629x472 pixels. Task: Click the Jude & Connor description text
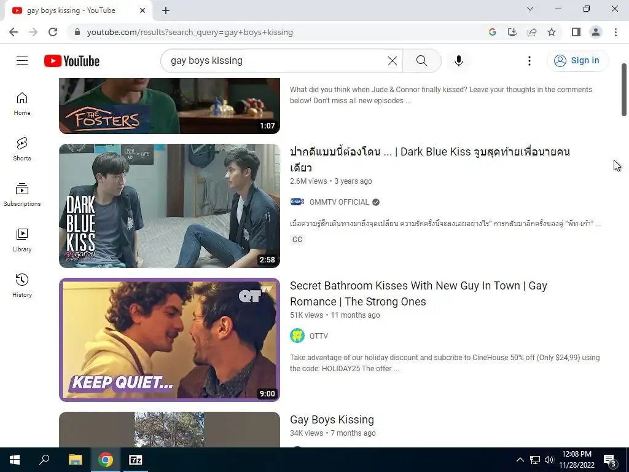(441, 95)
